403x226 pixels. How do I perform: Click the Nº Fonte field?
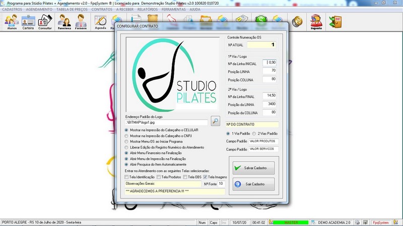coord(221,184)
